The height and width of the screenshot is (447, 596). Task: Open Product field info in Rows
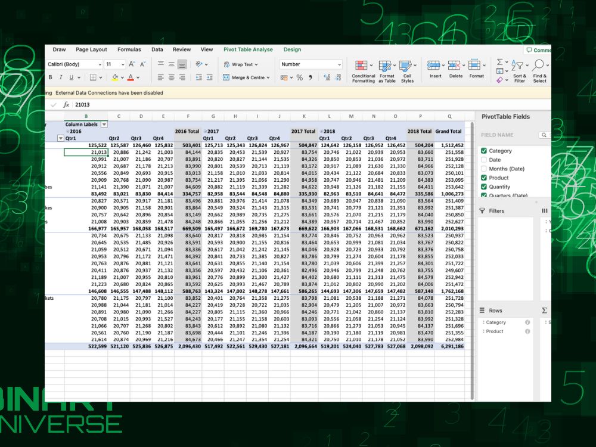[527, 331]
